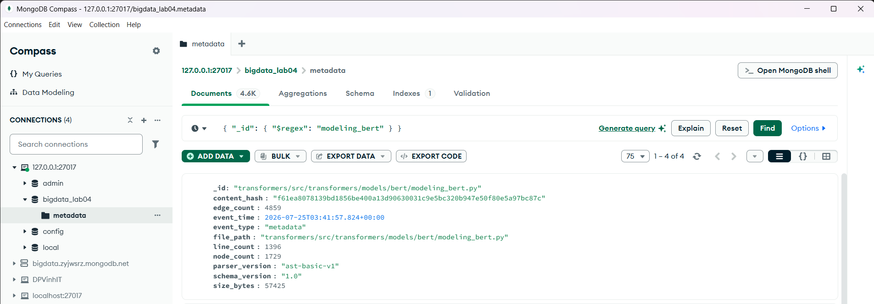This screenshot has height=304, width=874.
Task: Click the documents list vertical scrollbar
Action: (844, 238)
